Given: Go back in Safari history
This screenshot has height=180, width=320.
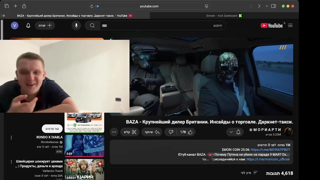Looking at the screenshot, I should pyautogui.click(x=251, y=6).
